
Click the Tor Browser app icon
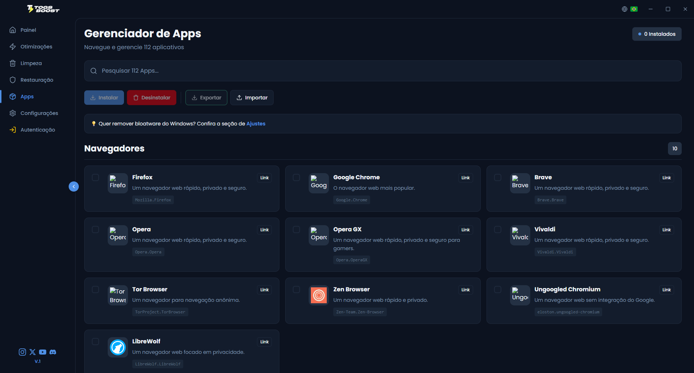pyautogui.click(x=118, y=295)
